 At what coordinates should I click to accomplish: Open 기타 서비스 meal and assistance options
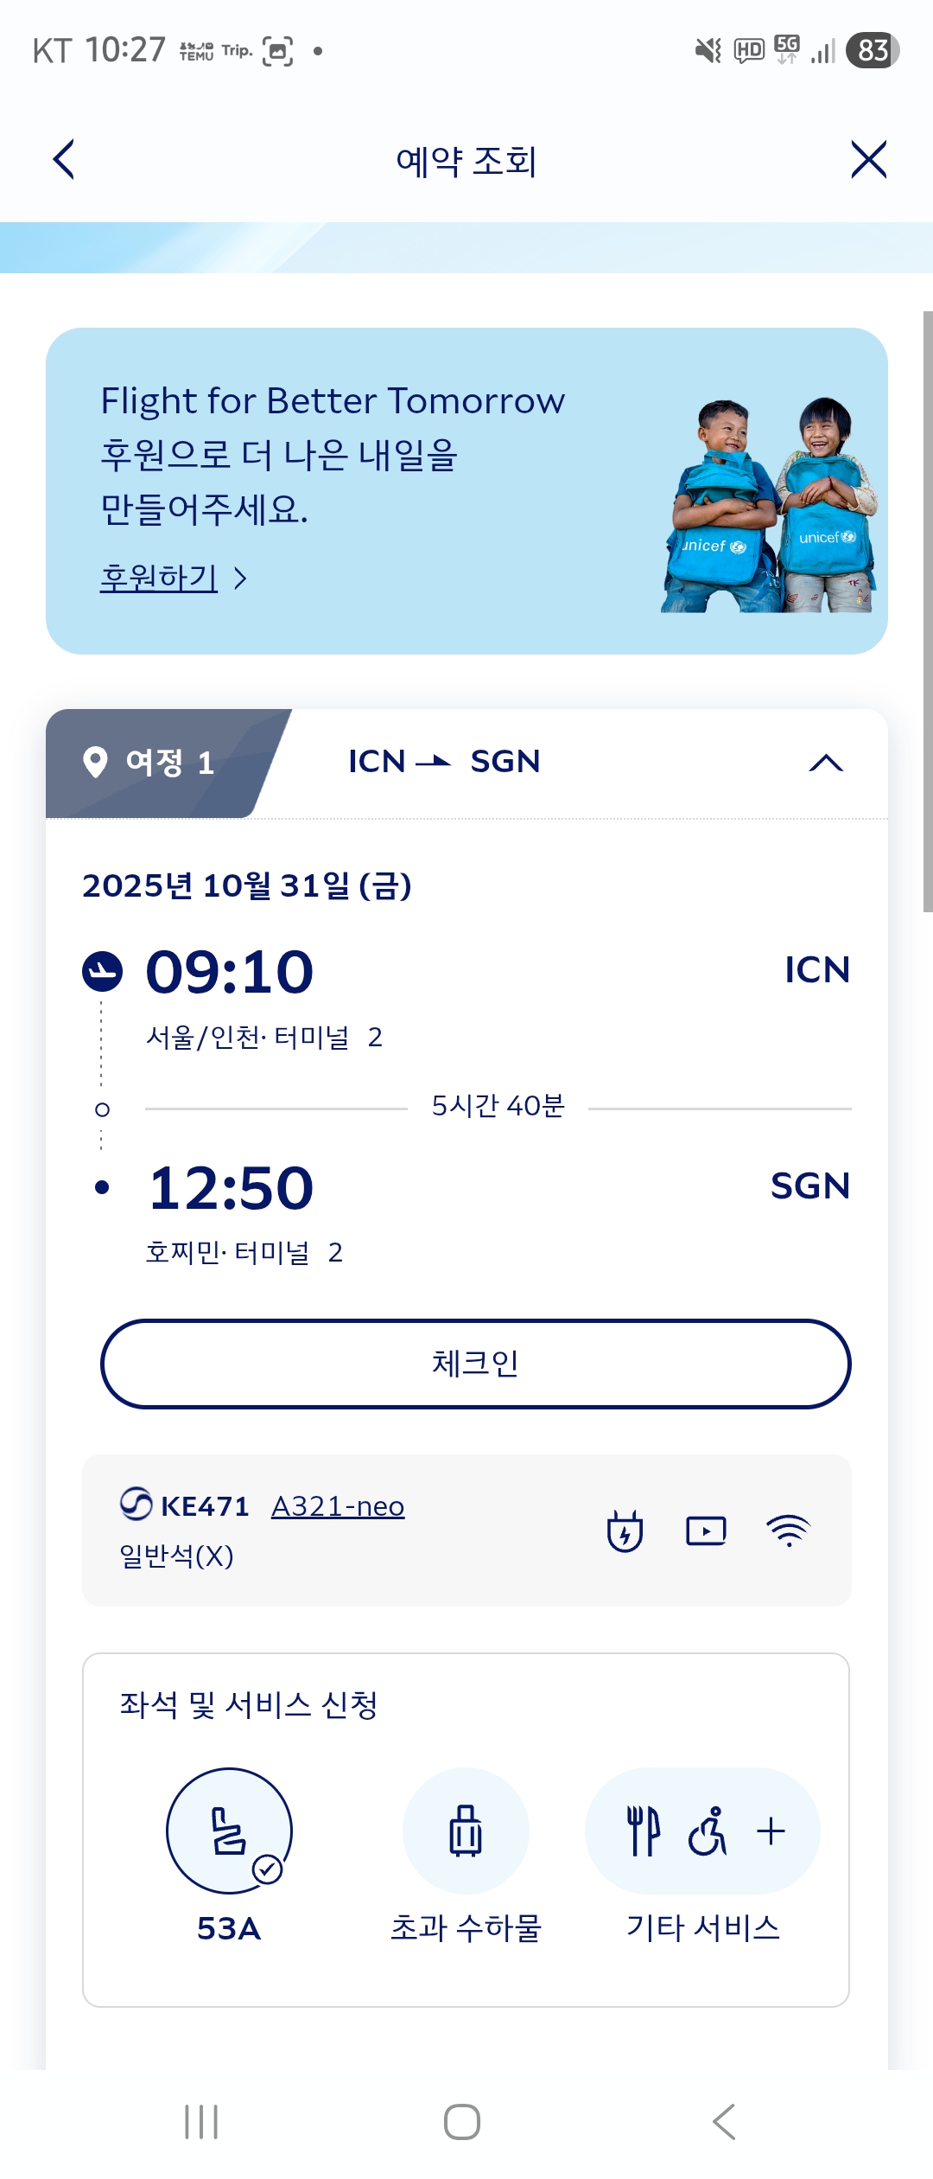coord(702,1831)
